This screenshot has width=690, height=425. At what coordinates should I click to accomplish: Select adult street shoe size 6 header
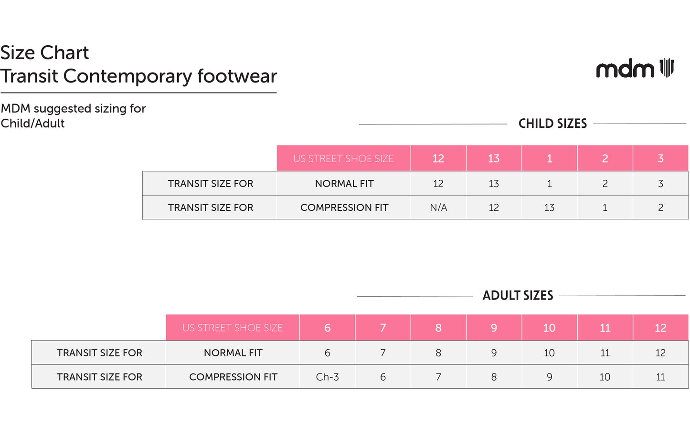327,328
